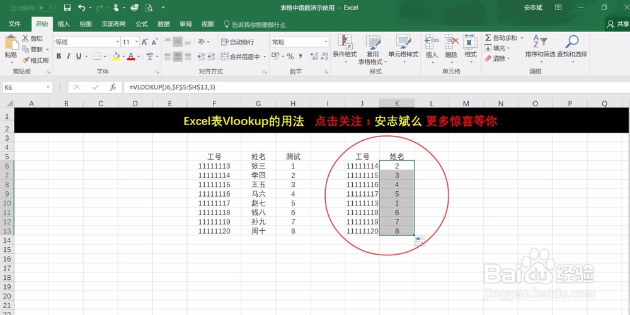Switch to the Insert 插入 tab
The width and height of the screenshot is (630, 315).
pyautogui.click(x=64, y=24)
